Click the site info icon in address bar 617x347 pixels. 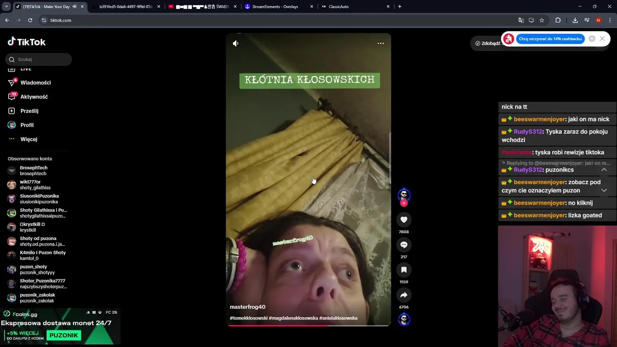[x=44, y=20]
